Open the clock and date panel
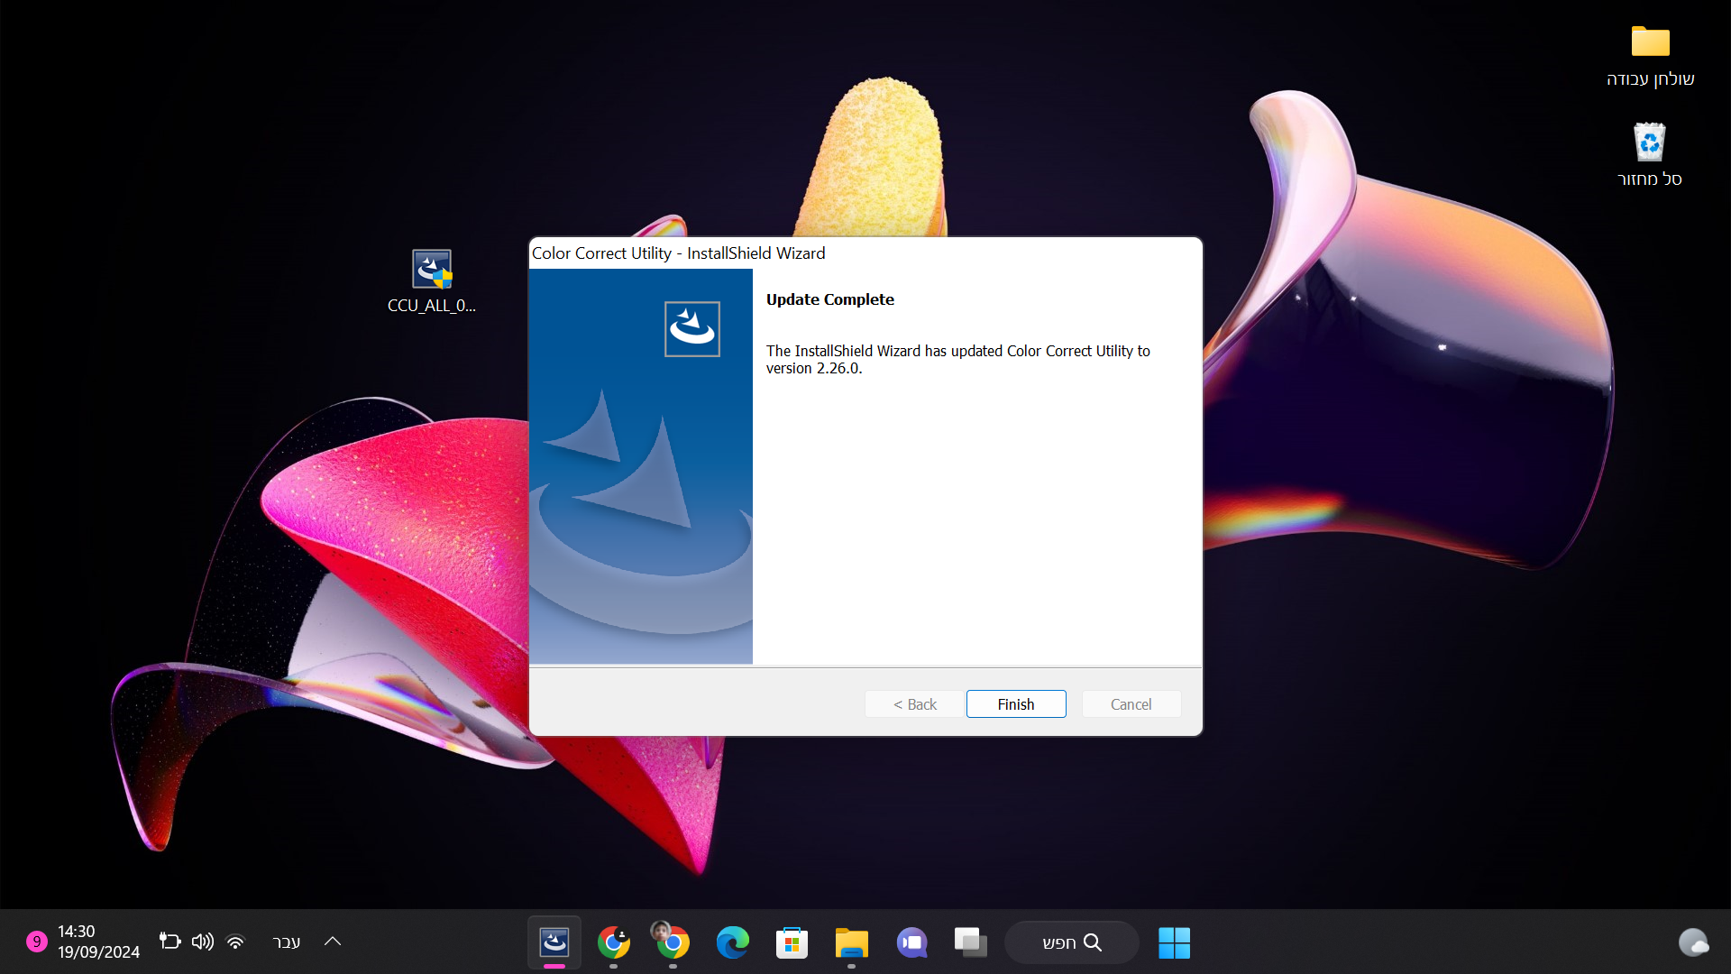Viewport: 1731px width, 974px height. (x=97, y=942)
